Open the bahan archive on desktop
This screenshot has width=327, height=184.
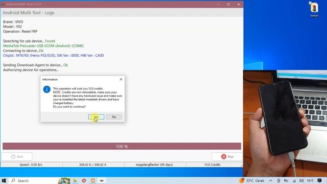click(314, 10)
